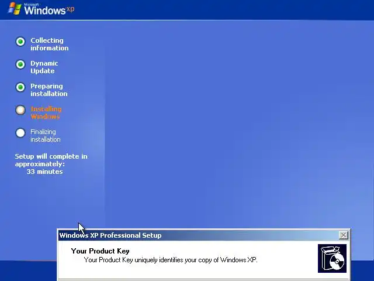Image resolution: width=374 pixels, height=281 pixels.
Task: Click the 'Collecting information' step label
Action: click(x=49, y=44)
